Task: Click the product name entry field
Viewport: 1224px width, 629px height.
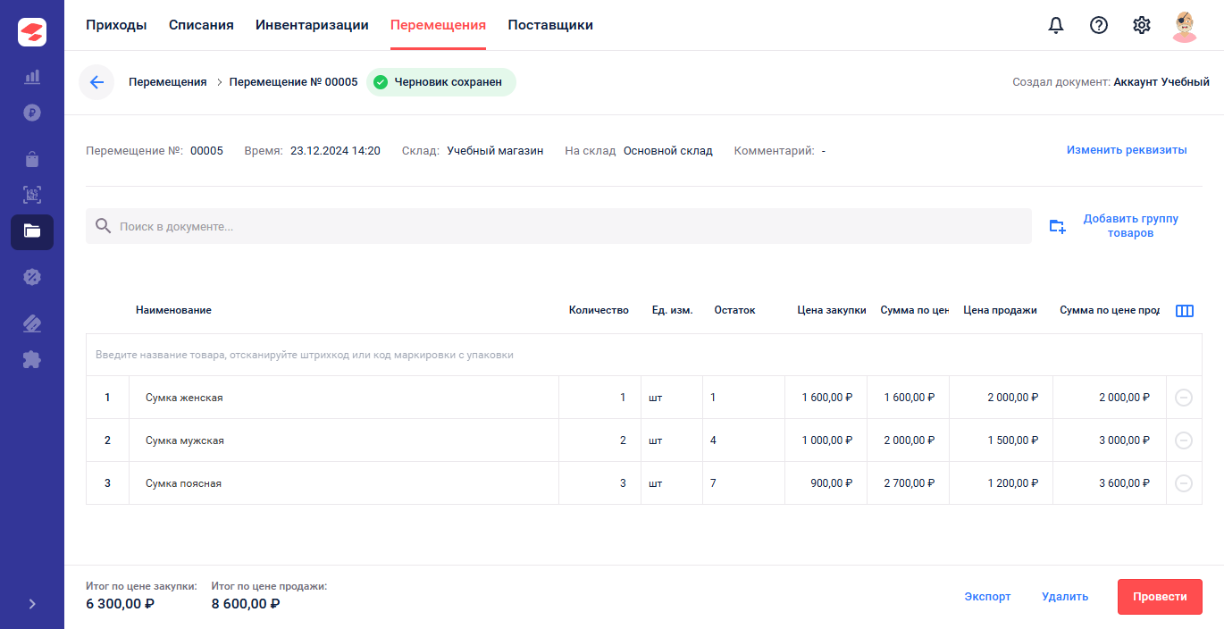Action: click(644, 355)
